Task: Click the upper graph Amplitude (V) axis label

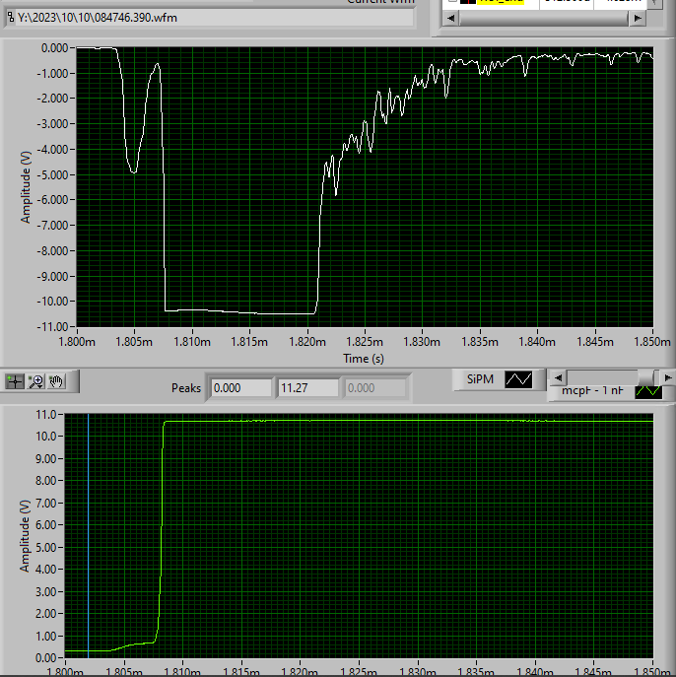Action: 26,187
